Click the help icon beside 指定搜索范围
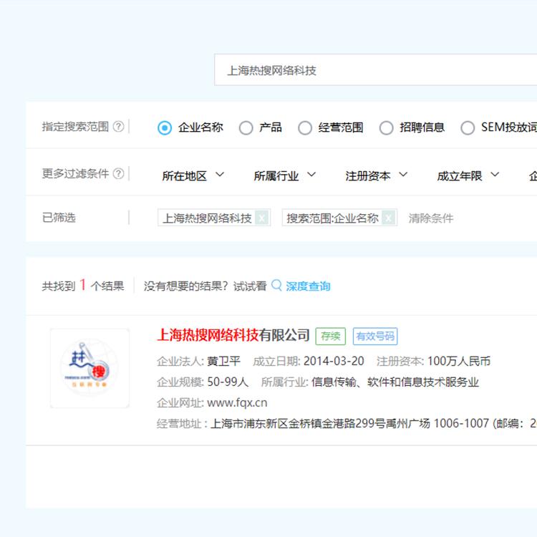The height and width of the screenshot is (537, 537). click(x=118, y=127)
